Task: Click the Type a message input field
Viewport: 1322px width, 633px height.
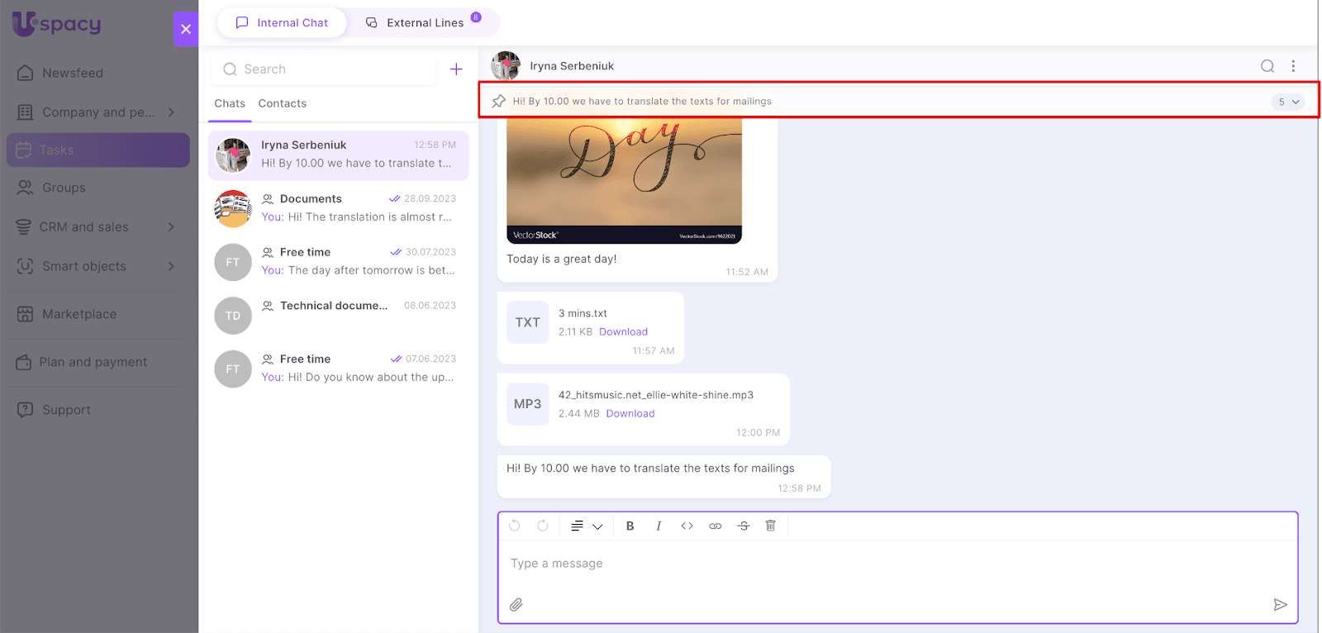Action: coord(896,564)
